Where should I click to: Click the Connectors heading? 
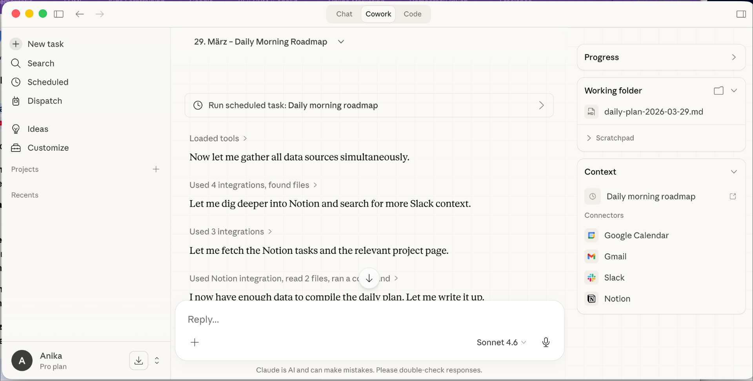604,215
